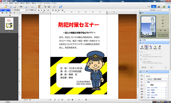Click the zoom slider handle in status bar
Screen dimensions: 171x103
tap(79, 100)
